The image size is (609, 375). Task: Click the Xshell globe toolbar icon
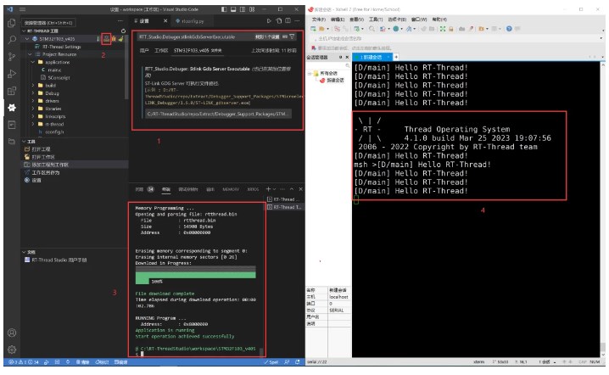coord(395,29)
